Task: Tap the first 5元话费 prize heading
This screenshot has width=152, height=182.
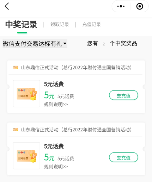Action: 54,84
